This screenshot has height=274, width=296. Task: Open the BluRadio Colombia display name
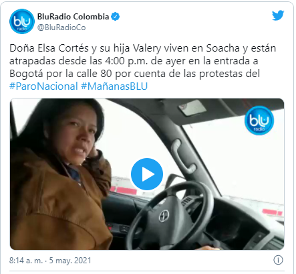pyautogui.click(x=73, y=17)
